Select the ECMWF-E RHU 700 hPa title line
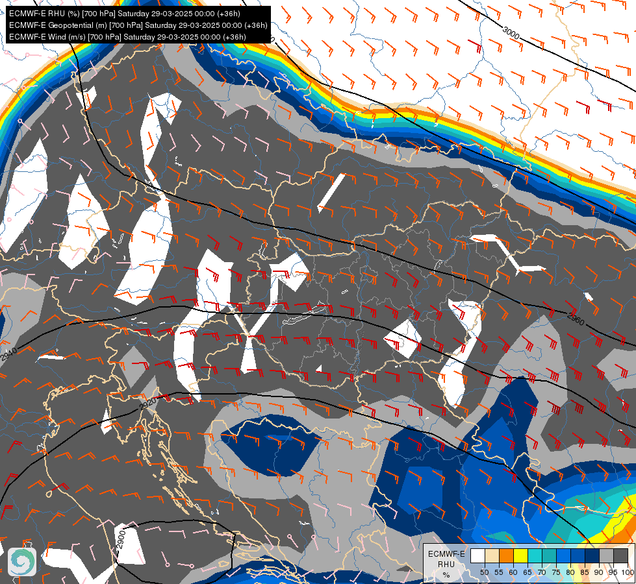The height and width of the screenshot is (584, 636). pyautogui.click(x=125, y=14)
